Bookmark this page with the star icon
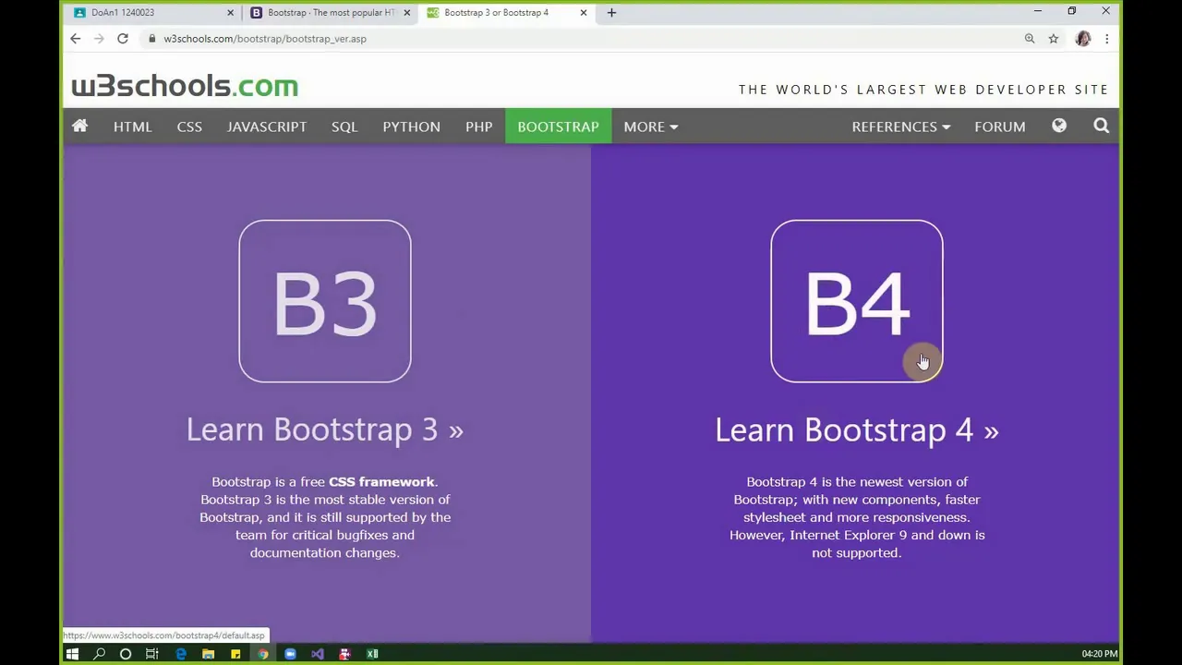Viewport: 1182px width, 665px height. coord(1053,39)
